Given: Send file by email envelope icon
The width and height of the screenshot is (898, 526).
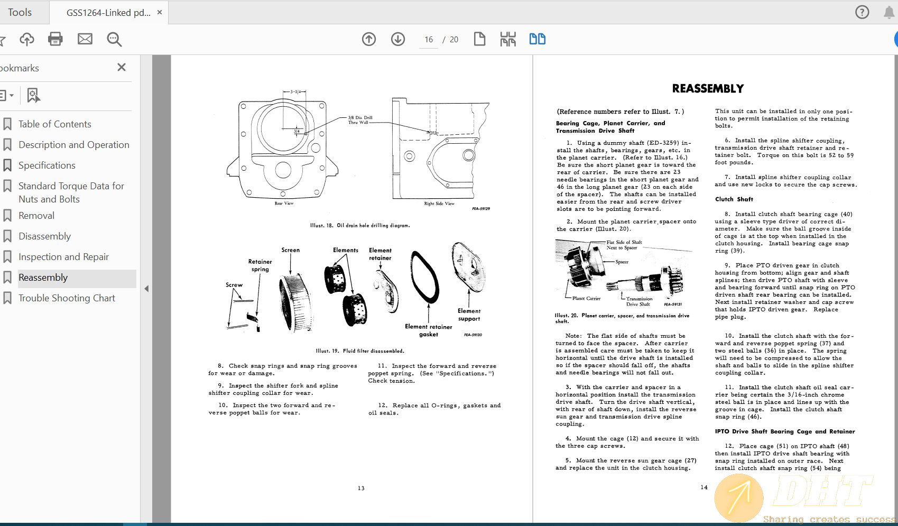Looking at the screenshot, I should [85, 39].
